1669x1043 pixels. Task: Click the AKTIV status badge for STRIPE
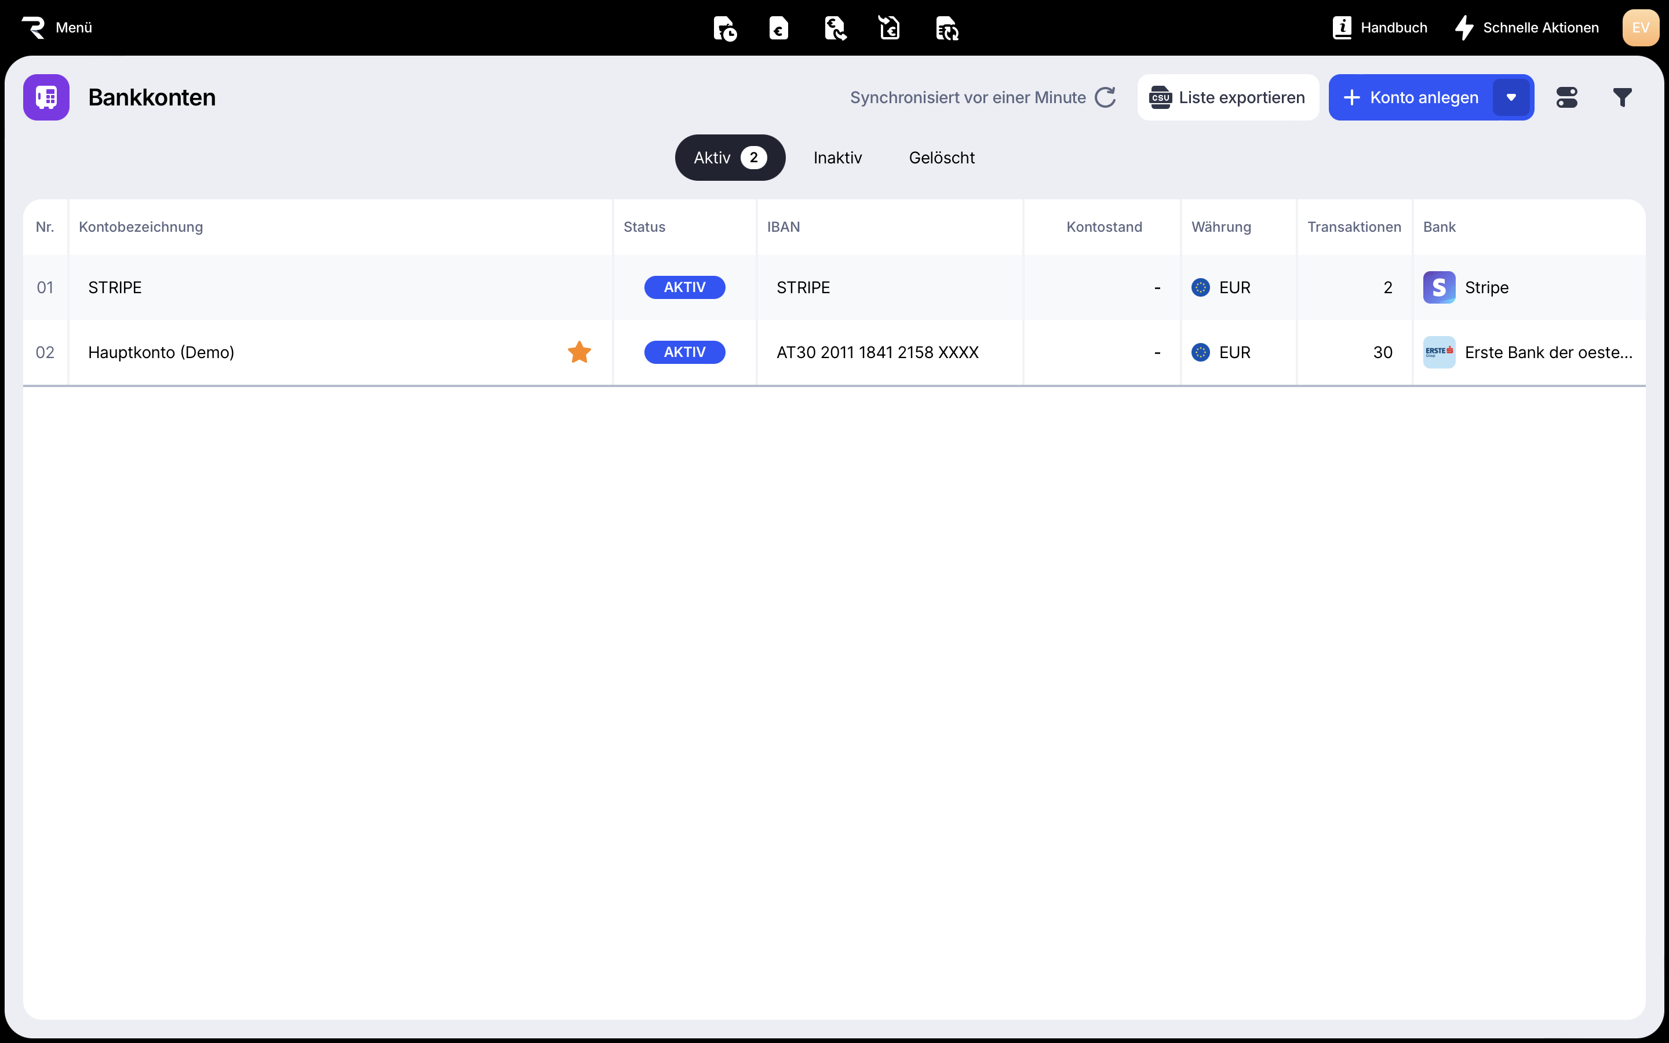pos(684,287)
